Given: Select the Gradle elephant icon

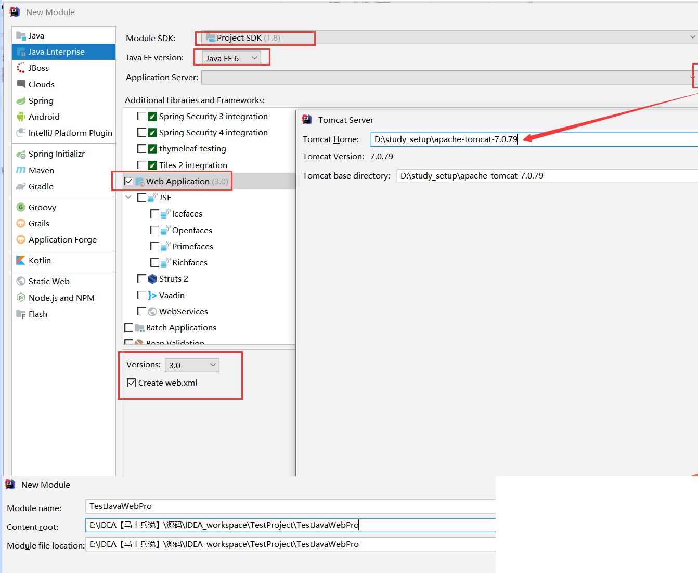Looking at the screenshot, I should click(x=21, y=186).
